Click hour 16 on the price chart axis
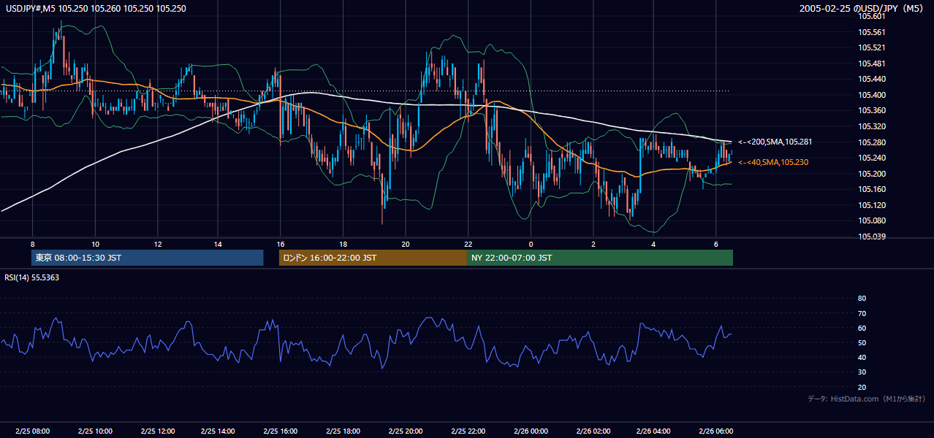Viewport: 934px width, 438px height. point(281,244)
